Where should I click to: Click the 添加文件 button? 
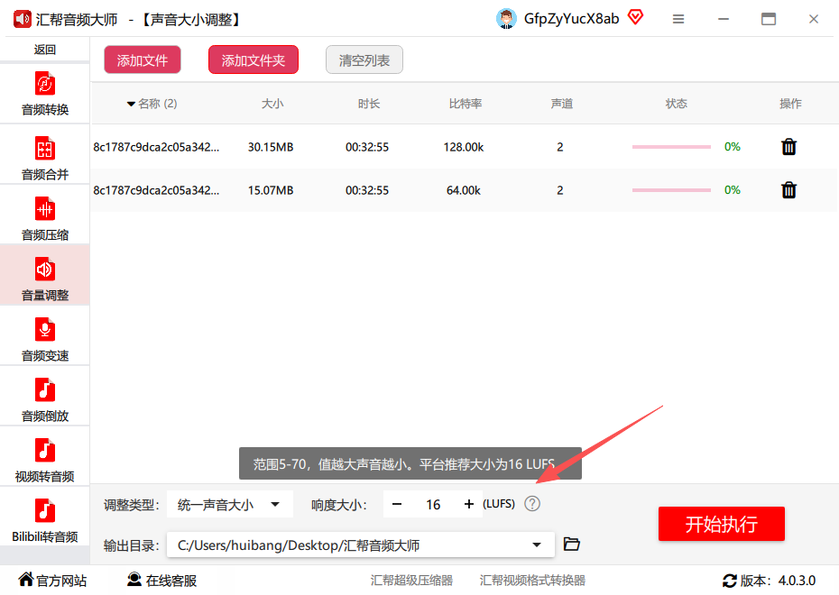click(x=143, y=59)
